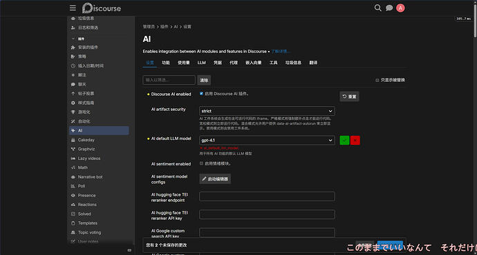Toggle Discourse AI enabled checkbox
This screenshot has width=477, height=255.
(201, 94)
